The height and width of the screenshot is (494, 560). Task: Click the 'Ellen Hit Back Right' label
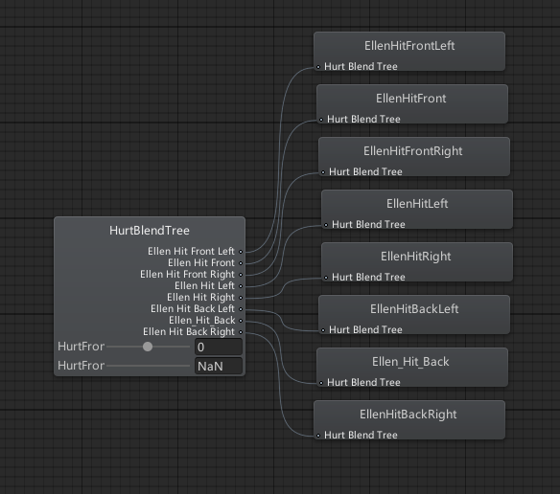pos(189,331)
